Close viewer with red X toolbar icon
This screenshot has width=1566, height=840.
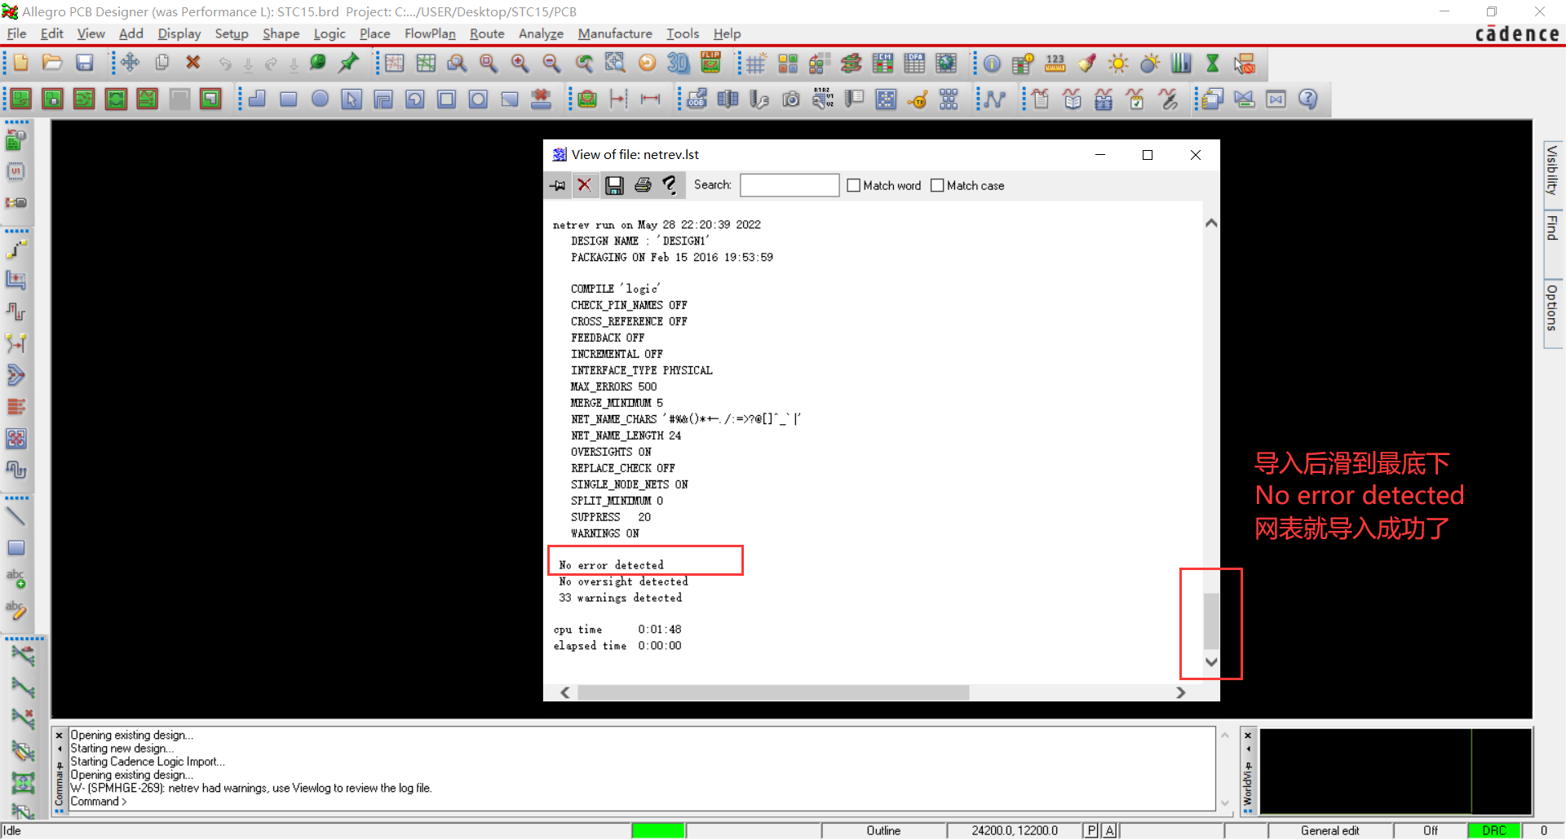click(x=584, y=185)
